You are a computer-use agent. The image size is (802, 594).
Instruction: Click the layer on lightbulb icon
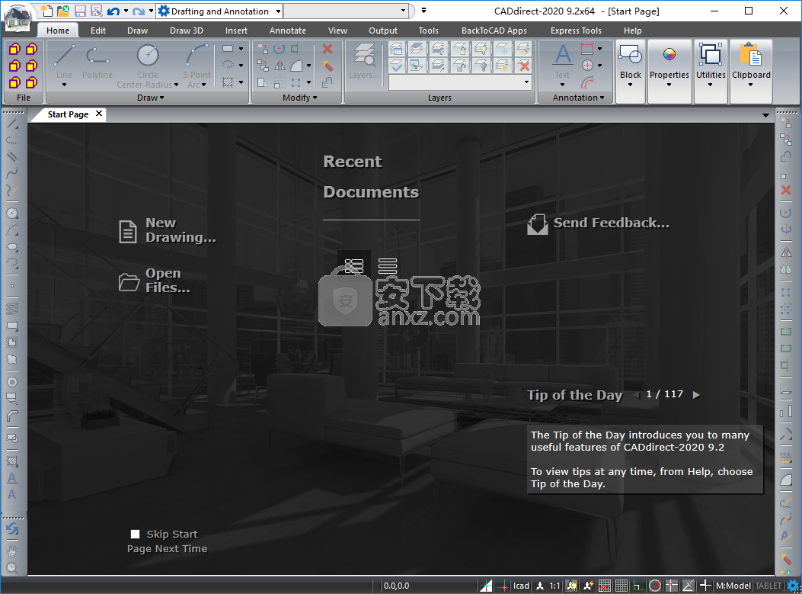point(481,49)
